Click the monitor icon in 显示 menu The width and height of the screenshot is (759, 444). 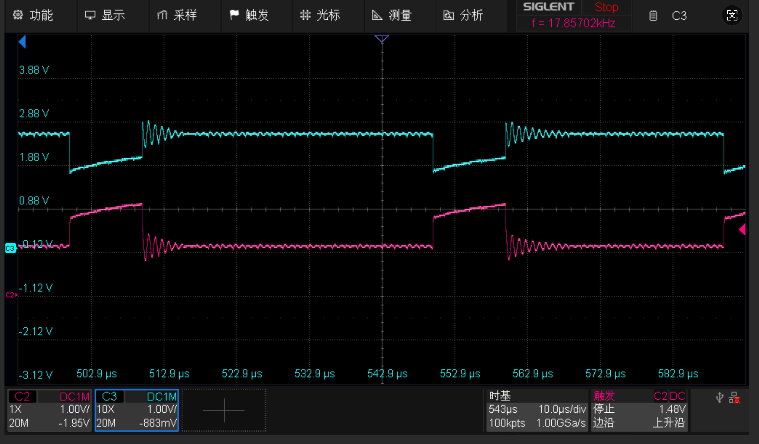(x=90, y=15)
